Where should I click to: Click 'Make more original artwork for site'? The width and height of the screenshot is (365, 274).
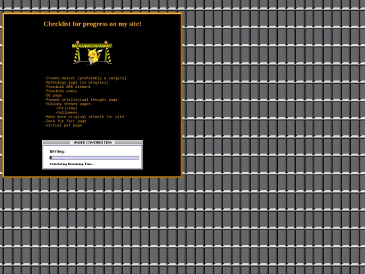tap(84, 117)
